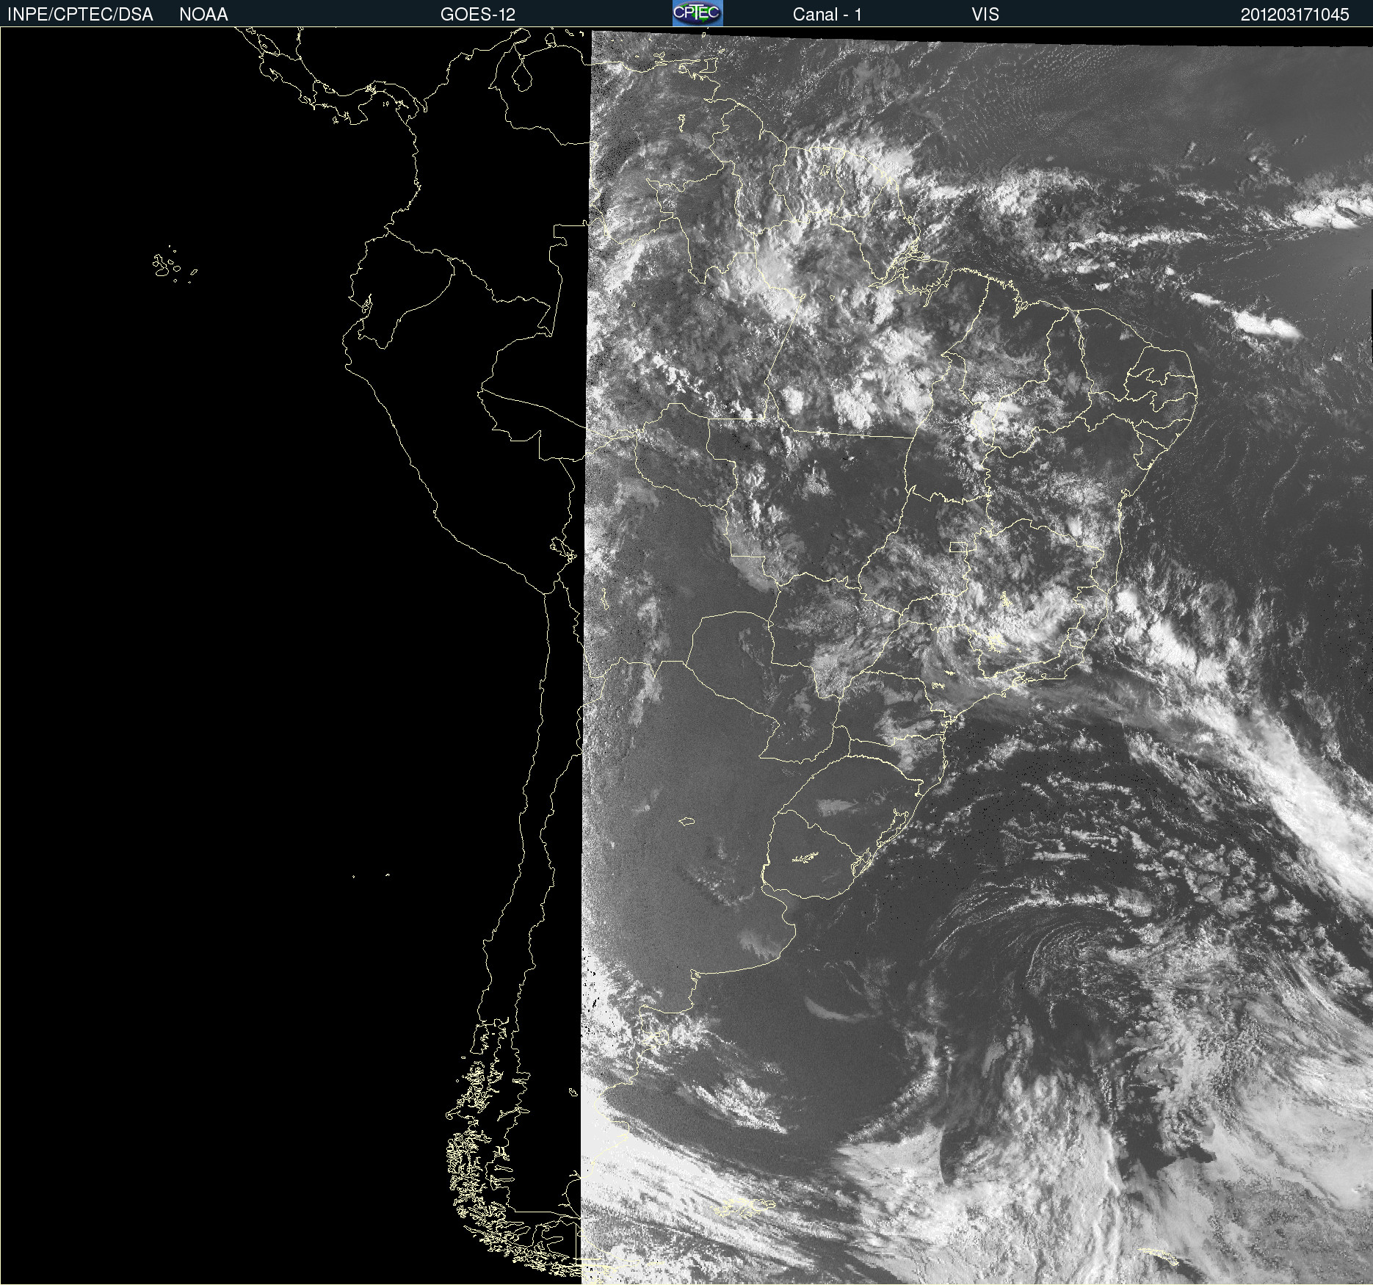This screenshot has height=1285, width=1373.
Task: Click the GOES-12 satellite label
Action: tap(478, 15)
